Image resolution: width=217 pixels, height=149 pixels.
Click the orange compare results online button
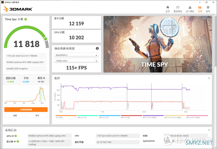[26, 110]
